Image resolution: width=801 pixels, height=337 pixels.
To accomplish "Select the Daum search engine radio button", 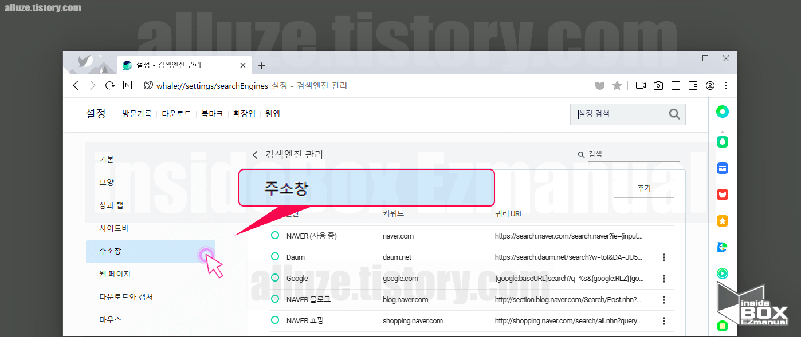I will coord(275,257).
